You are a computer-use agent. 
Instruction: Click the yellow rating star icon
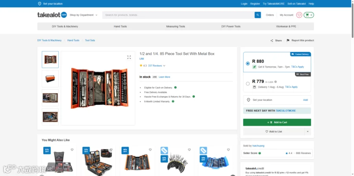click(x=141, y=65)
